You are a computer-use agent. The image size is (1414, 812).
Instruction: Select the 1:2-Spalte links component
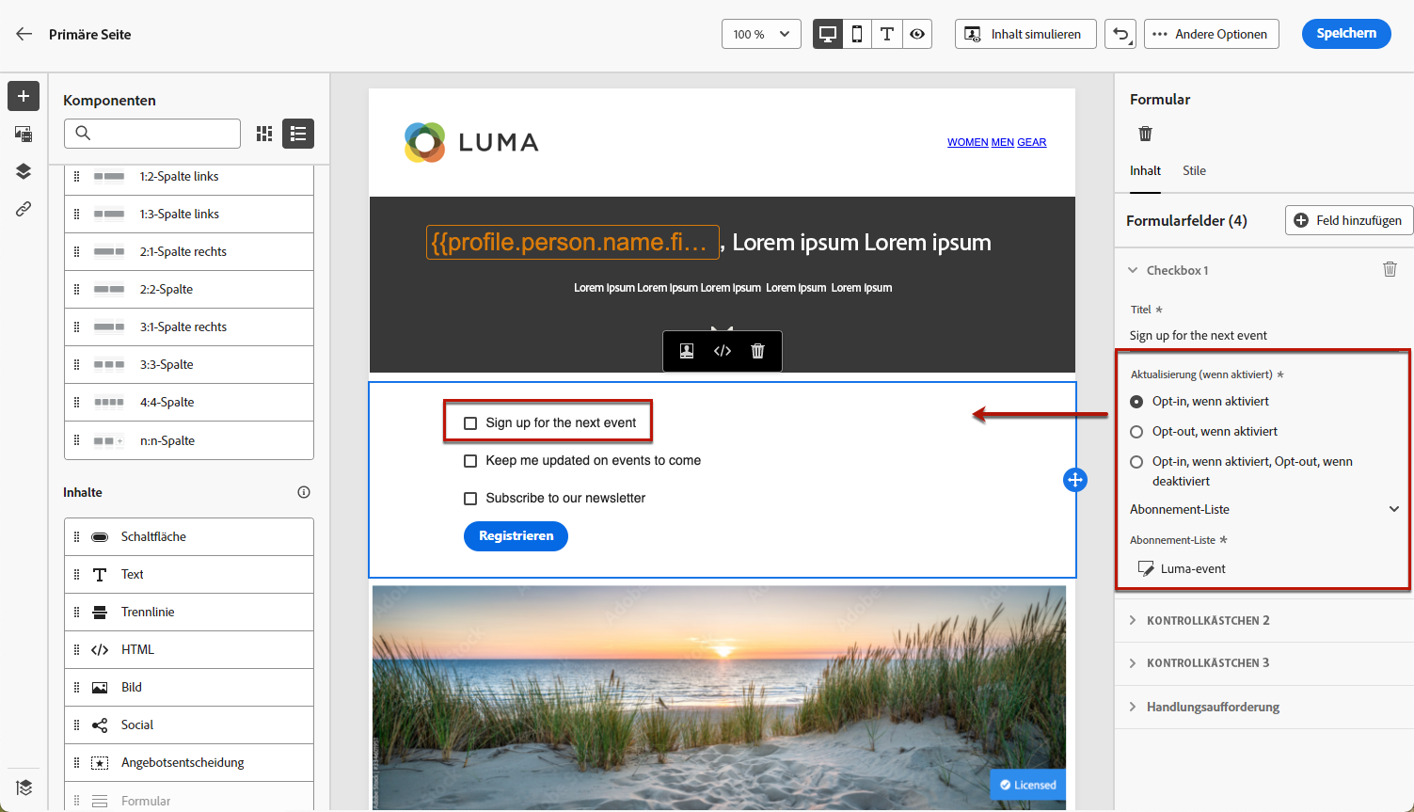click(x=189, y=177)
